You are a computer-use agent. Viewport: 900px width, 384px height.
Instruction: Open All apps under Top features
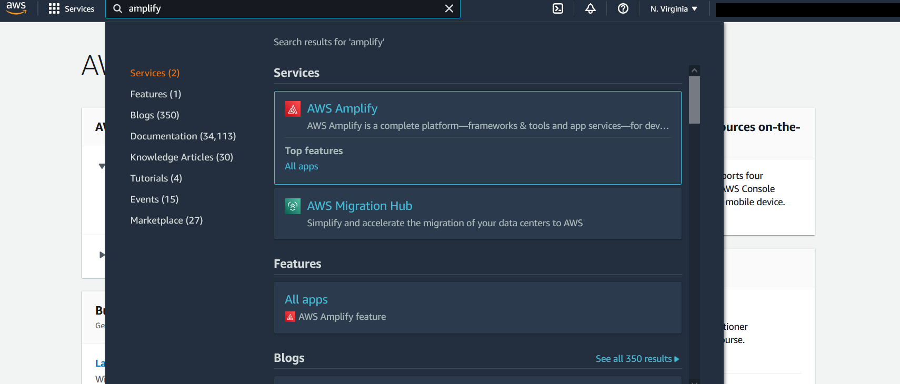pos(302,166)
